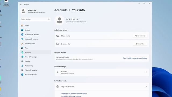This screenshot has width=172, height=97.
Task: Click the Accessibility figure icon
Action: click(x=22, y=66)
